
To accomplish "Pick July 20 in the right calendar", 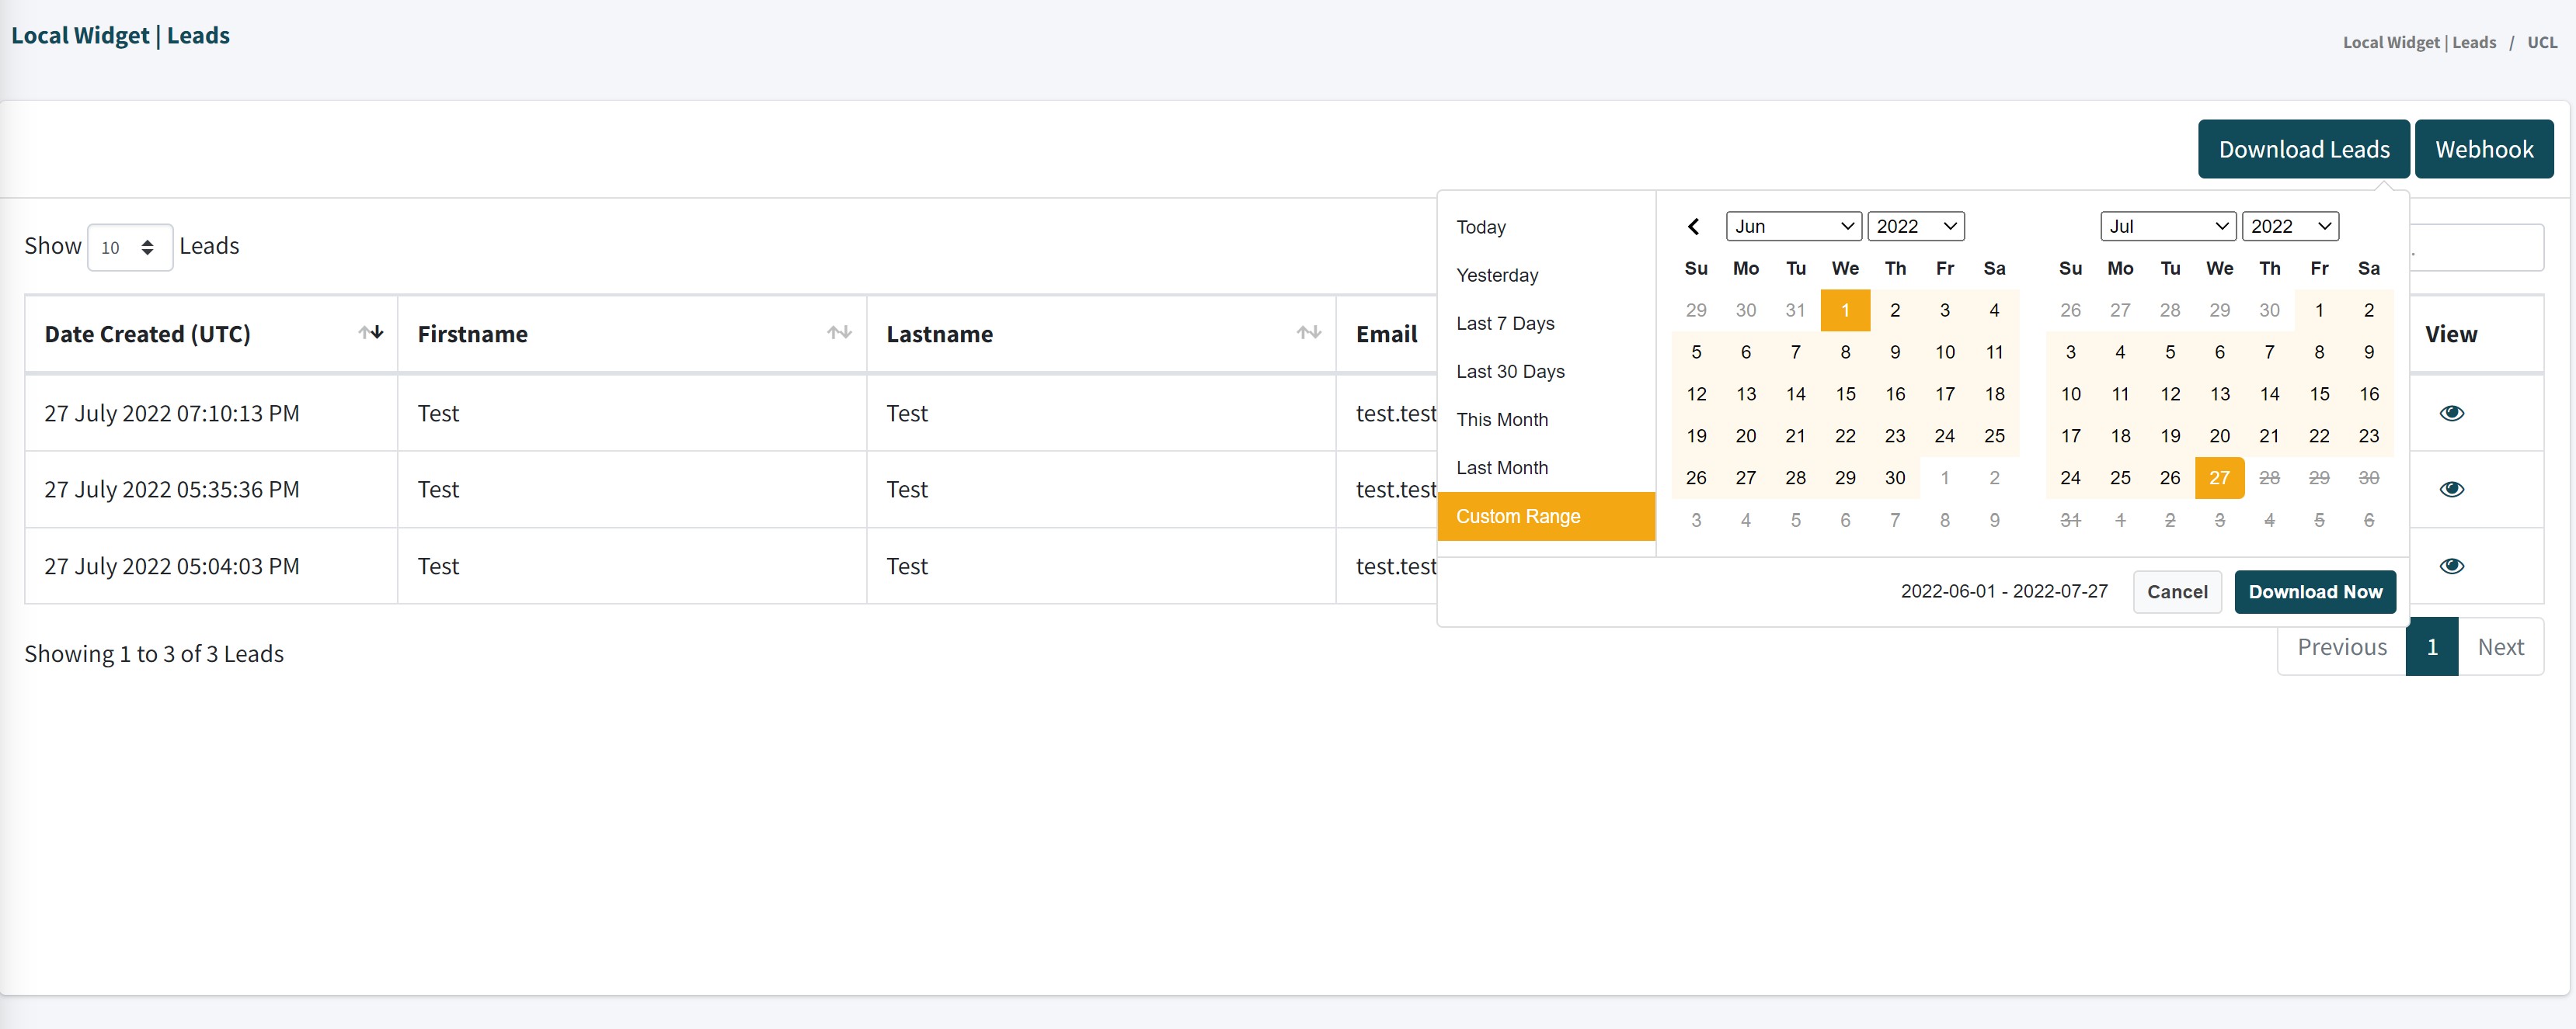I will coord(2219,435).
